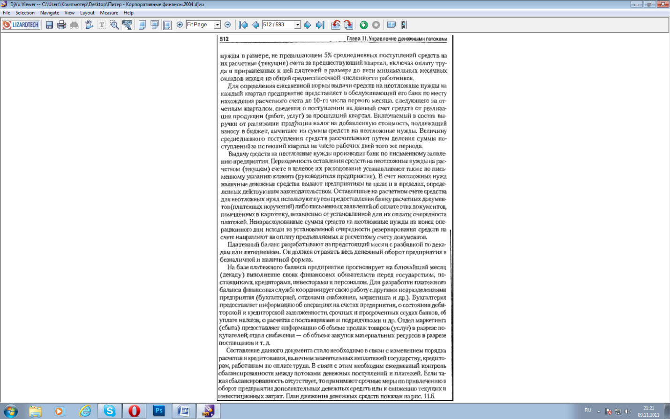
Task: Select the Text selection tool
Action: (102, 25)
